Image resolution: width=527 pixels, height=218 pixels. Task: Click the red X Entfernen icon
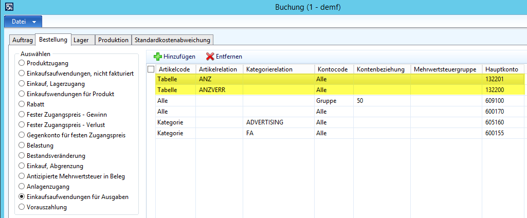point(210,57)
